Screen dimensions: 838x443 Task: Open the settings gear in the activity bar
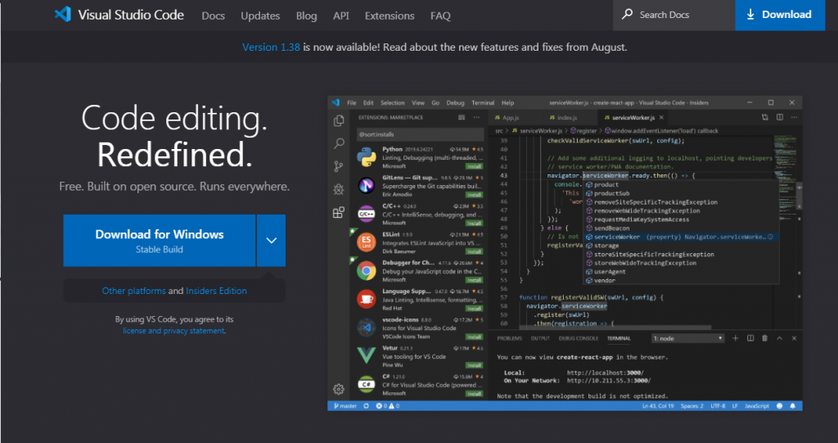tap(338, 389)
